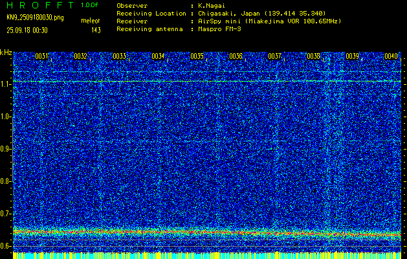The image size is (407, 259).
Task: Select the Chigasaki, Japan location text
Action: (x=262, y=13)
